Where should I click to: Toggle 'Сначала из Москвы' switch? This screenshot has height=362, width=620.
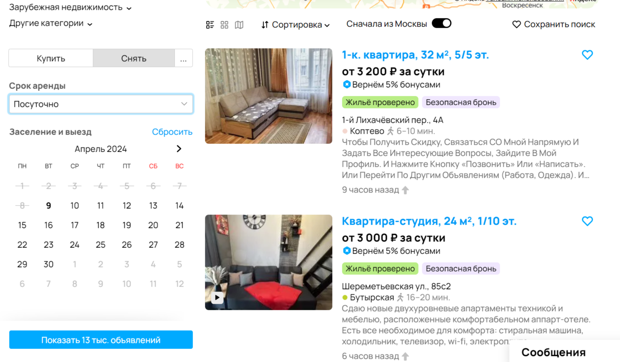[441, 23]
